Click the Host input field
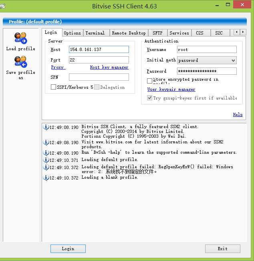The width and height of the screenshot is (254, 261). click(x=99, y=49)
